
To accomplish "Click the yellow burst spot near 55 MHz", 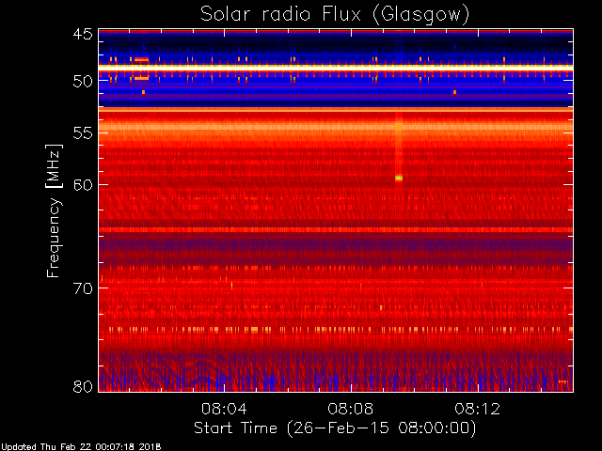I will click(x=399, y=127).
